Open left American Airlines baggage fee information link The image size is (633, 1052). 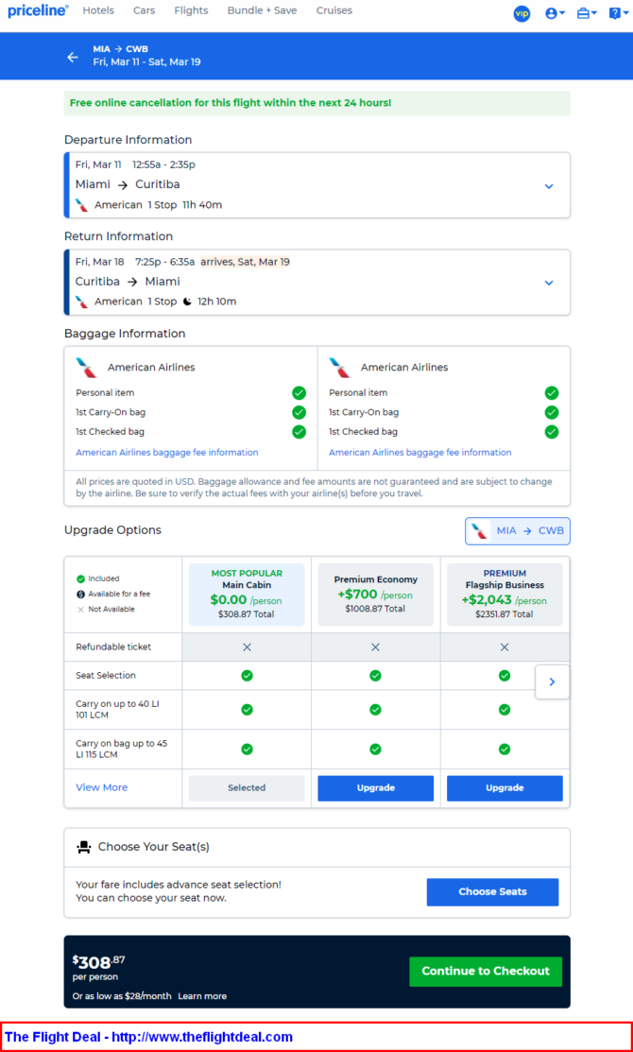[167, 453]
